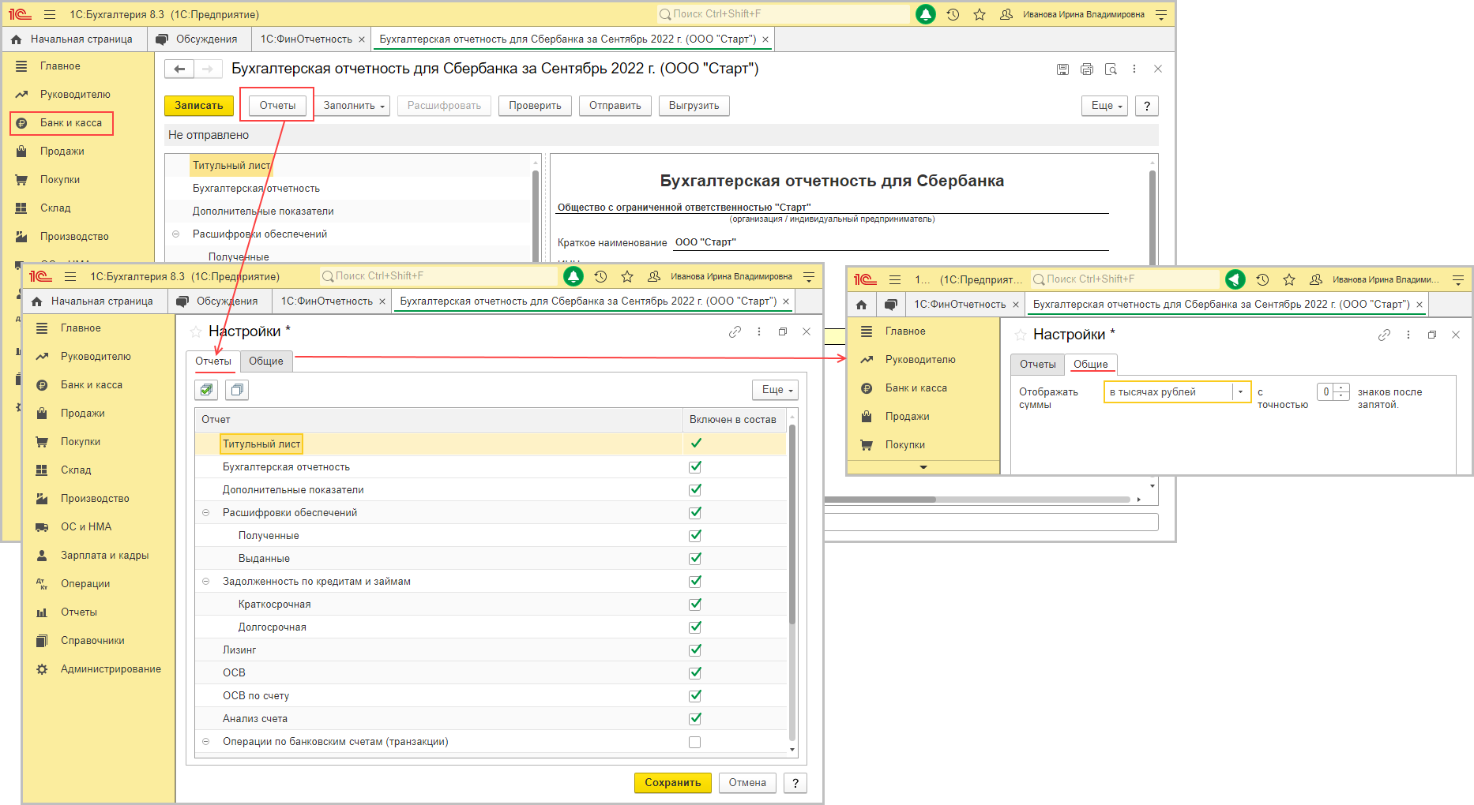Viewport: 1474px width, 805px height.
Task: Click search field in right small window
Action: [1126, 279]
